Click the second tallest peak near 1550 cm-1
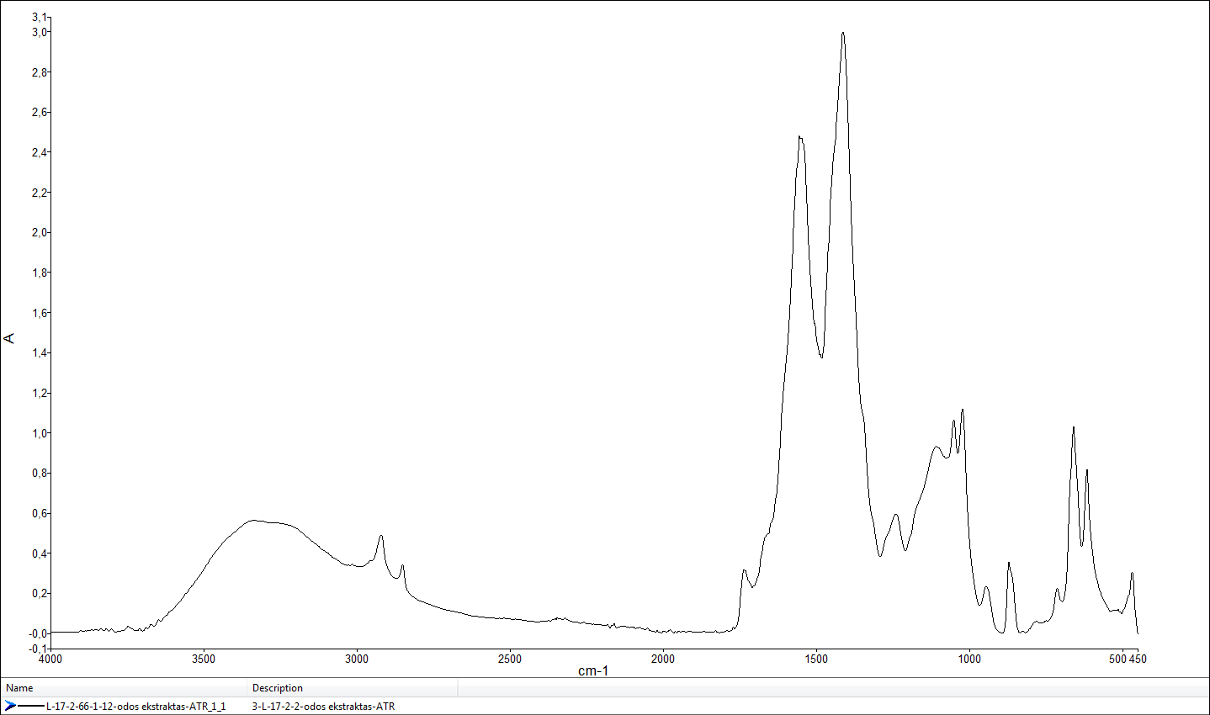Image resolution: width=1210 pixels, height=715 pixels. (x=800, y=137)
